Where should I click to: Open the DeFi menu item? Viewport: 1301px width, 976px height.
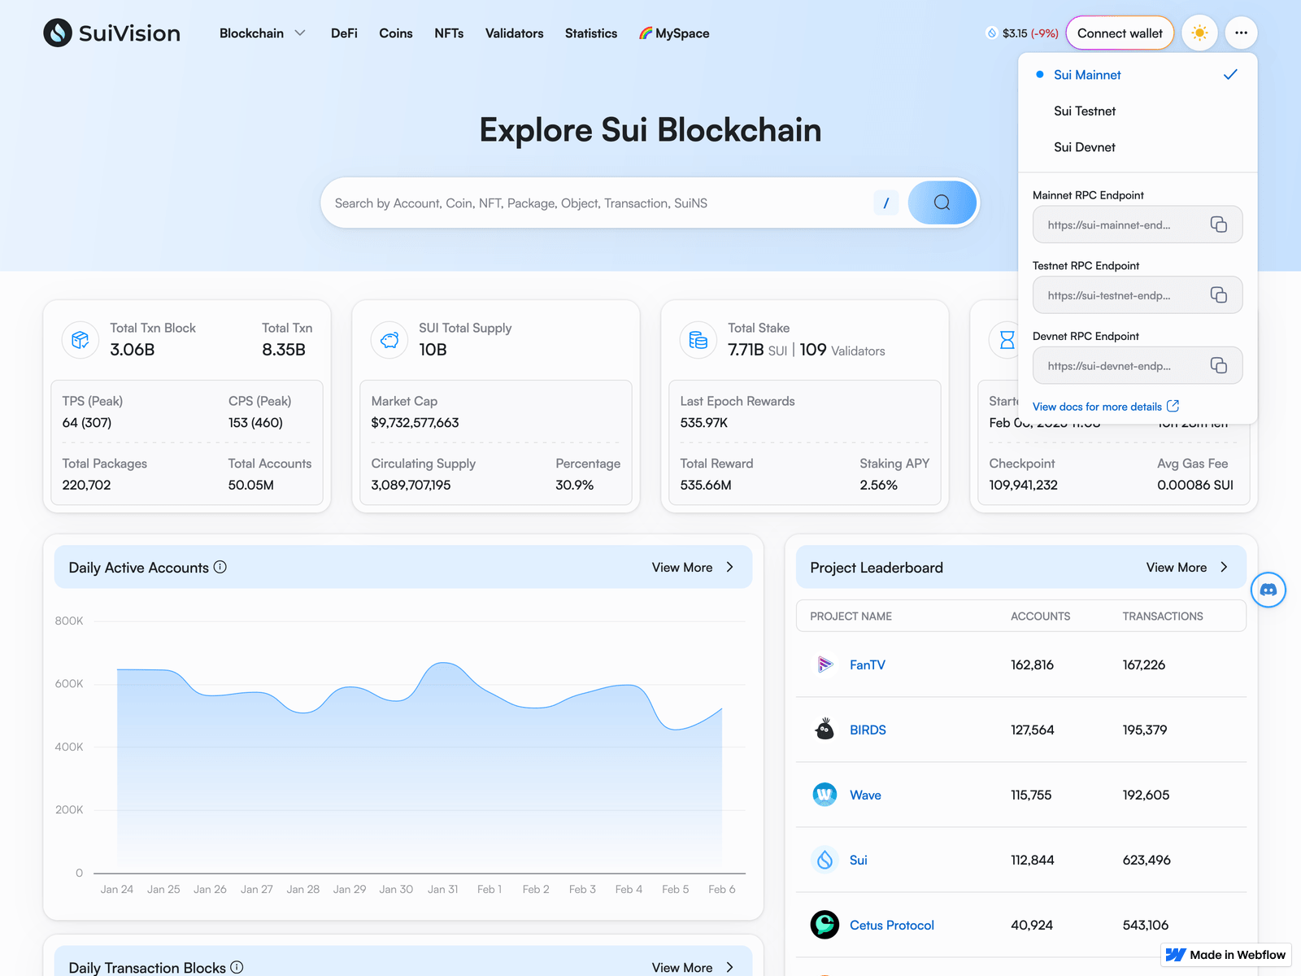pyautogui.click(x=344, y=33)
